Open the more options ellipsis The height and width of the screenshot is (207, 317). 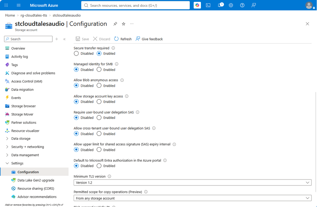(x=132, y=24)
